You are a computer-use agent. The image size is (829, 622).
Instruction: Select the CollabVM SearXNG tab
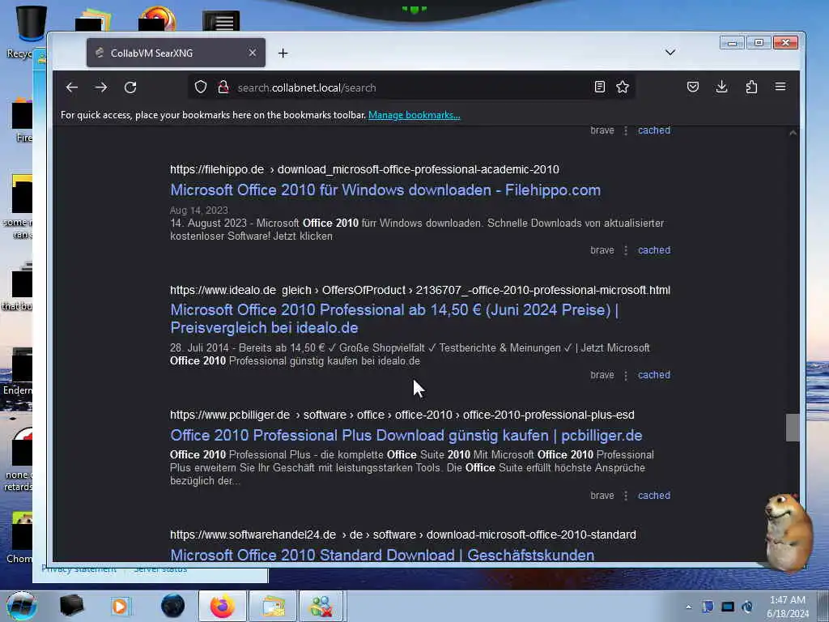point(176,53)
